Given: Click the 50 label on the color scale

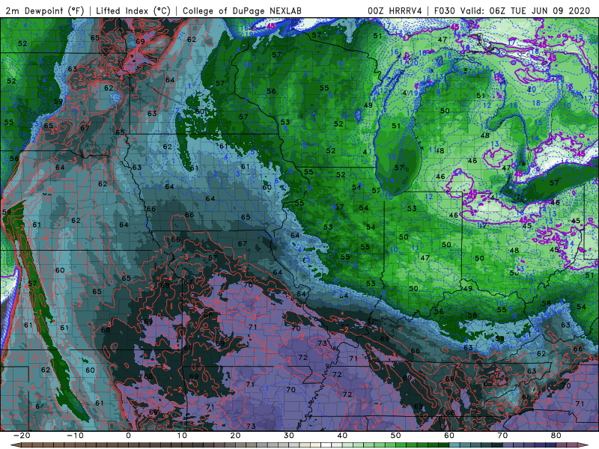Looking at the screenshot, I should coord(396,436).
